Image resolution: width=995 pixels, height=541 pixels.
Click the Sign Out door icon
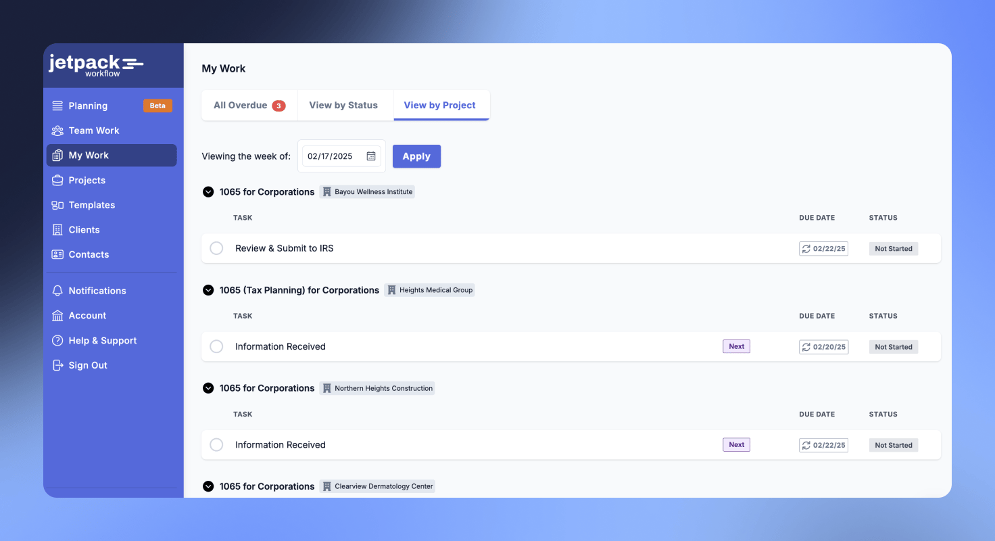[57, 365]
